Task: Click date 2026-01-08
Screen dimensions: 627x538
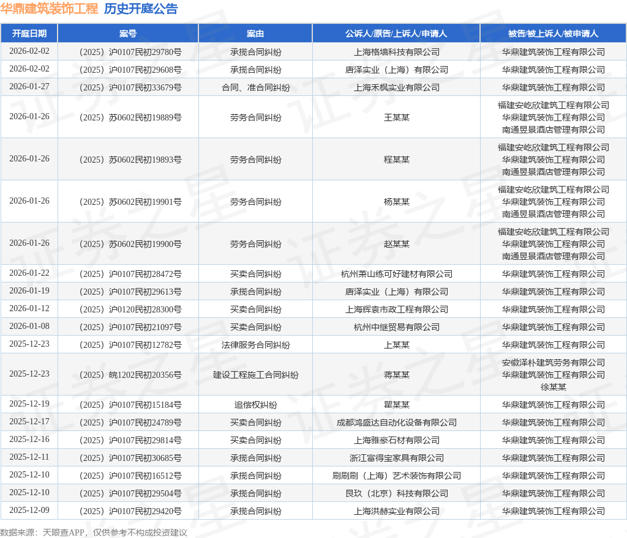Action: [x=29, y=326]
